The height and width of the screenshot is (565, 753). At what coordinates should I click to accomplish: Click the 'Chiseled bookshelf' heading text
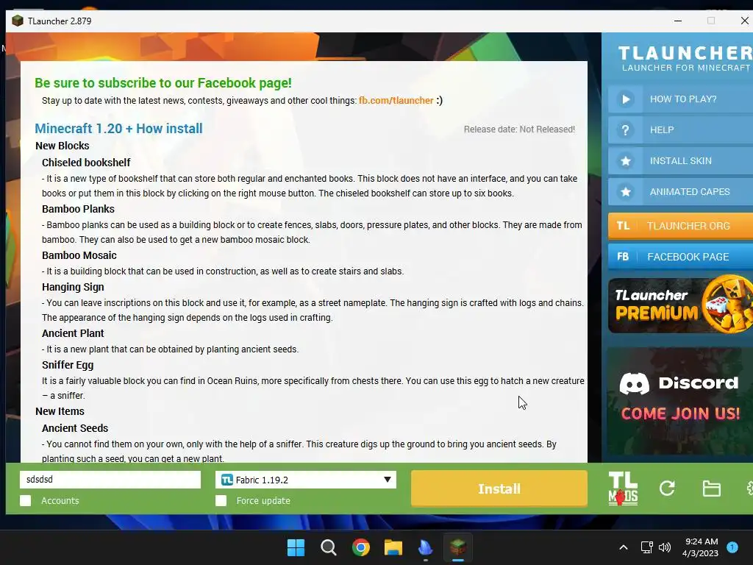[86, 163]
